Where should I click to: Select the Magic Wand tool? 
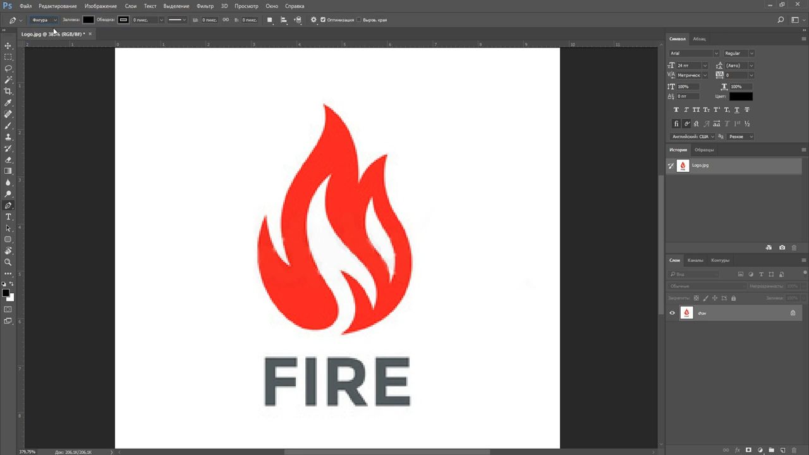[8, 80]
